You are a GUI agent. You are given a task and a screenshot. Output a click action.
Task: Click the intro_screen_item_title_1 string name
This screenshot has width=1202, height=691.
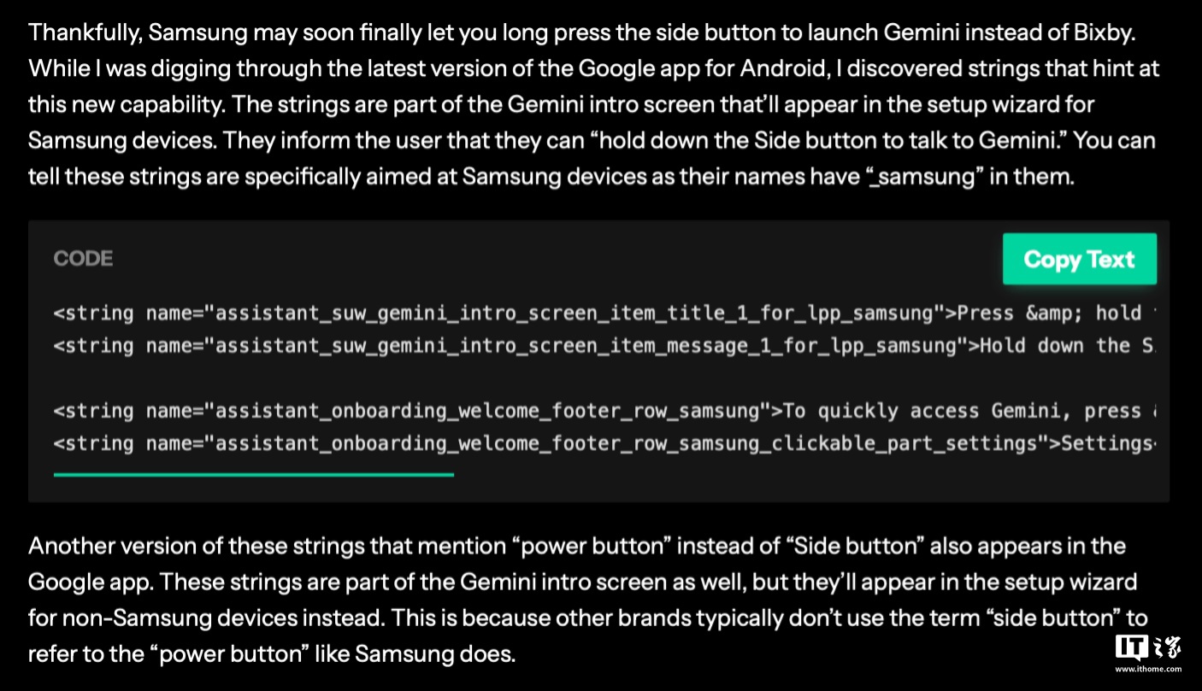[573, 313]
